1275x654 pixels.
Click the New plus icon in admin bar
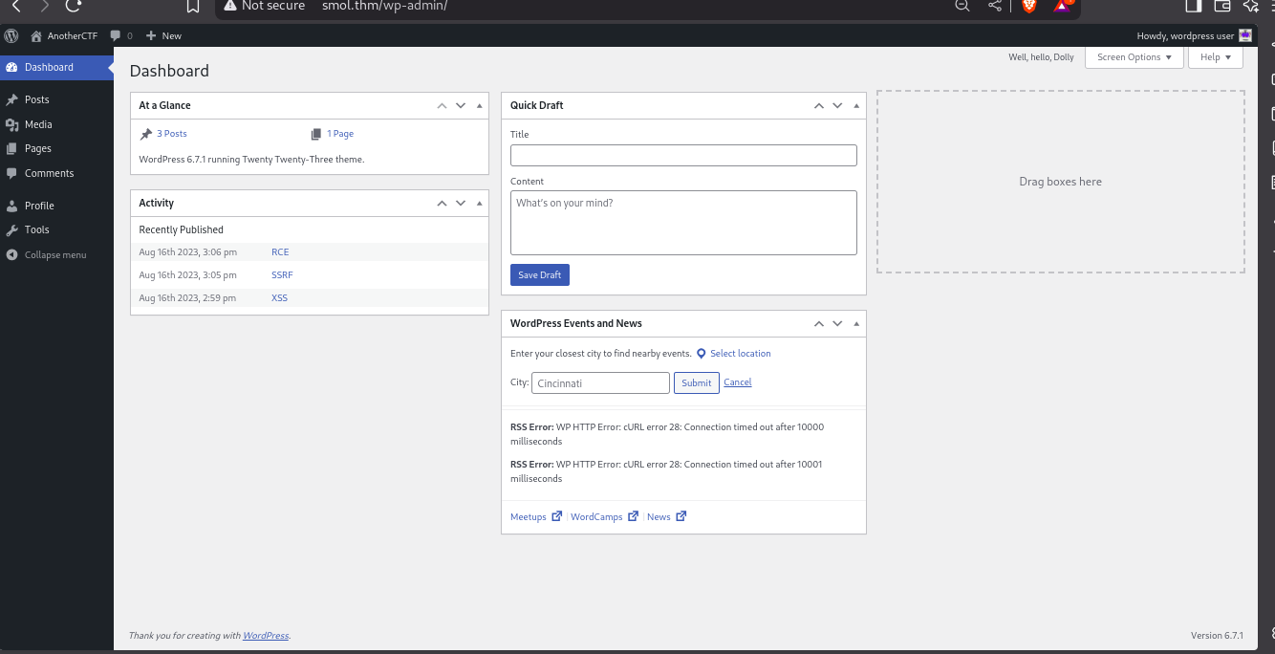pos(151,36)
